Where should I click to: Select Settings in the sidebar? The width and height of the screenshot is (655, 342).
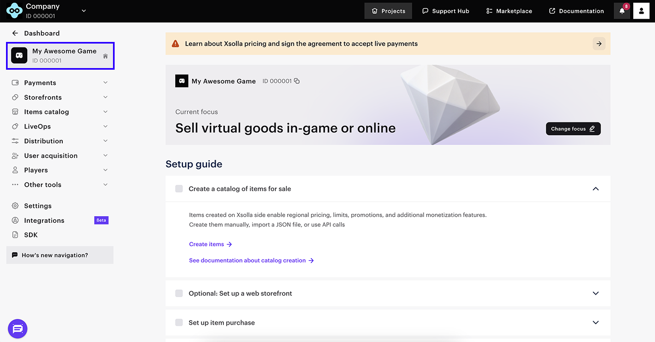coord(38,206)
